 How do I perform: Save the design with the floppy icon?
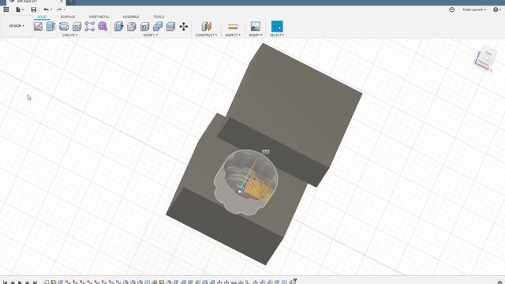pos(33,9)
